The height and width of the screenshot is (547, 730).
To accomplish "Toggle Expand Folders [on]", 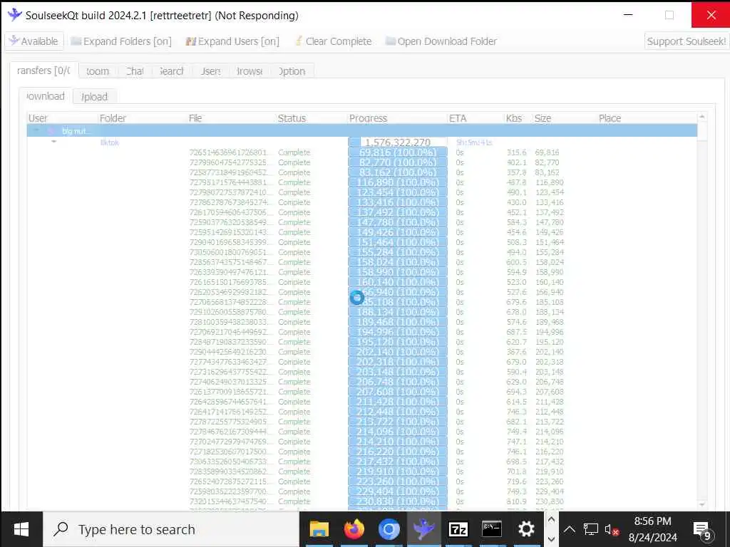I will click(121, 41).
